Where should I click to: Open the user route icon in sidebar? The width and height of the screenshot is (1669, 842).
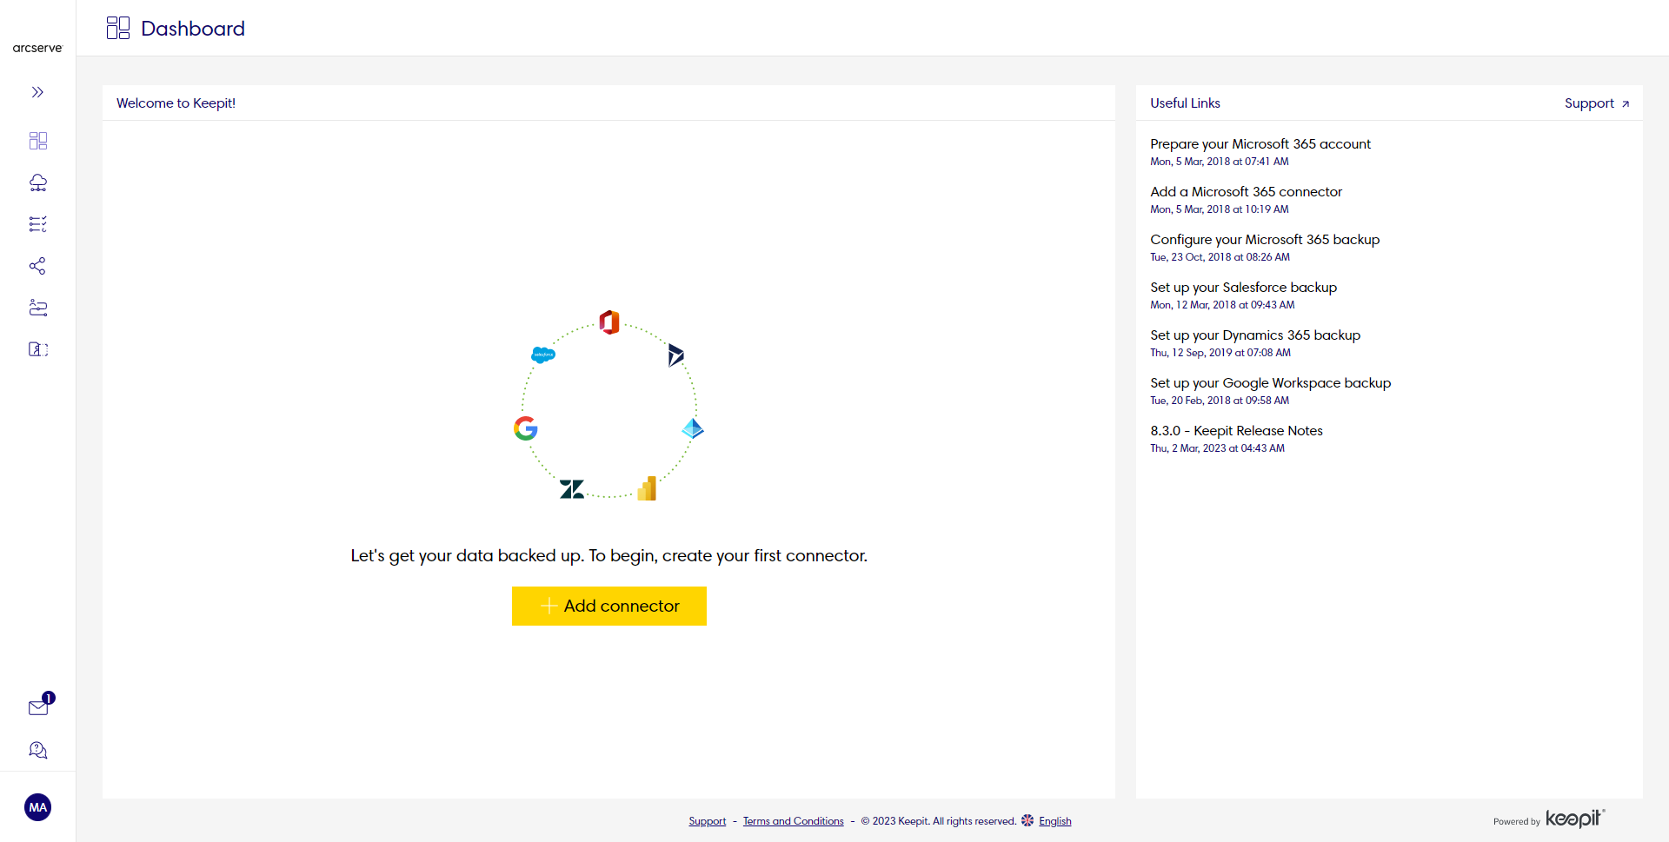click(x=37, y=308)
